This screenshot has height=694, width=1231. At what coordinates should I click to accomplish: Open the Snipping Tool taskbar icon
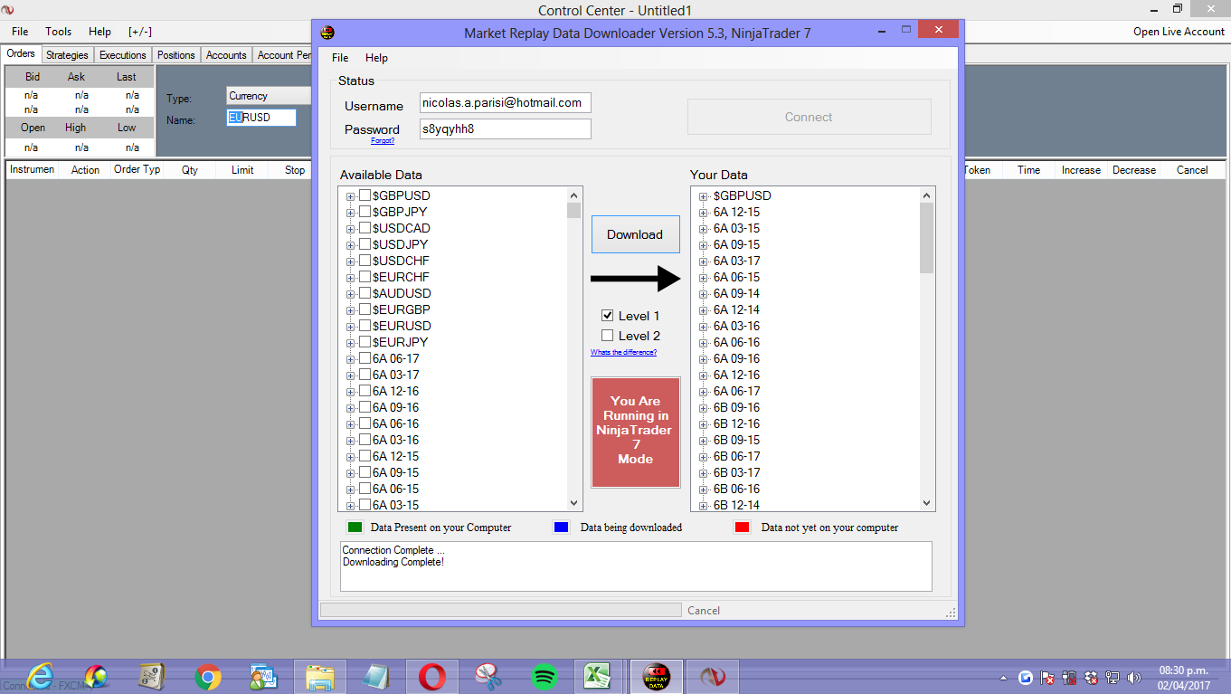click(x=488, y=676)
